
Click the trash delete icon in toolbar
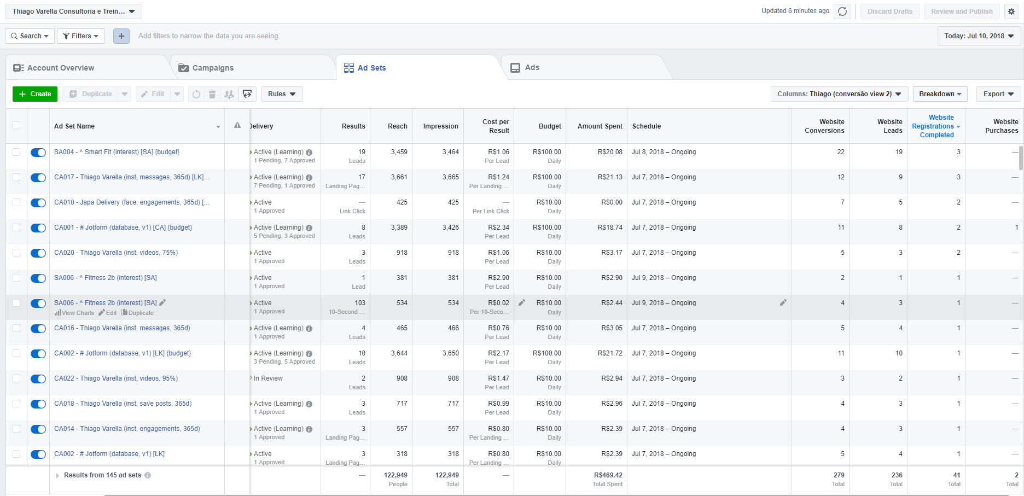point(212,94)
